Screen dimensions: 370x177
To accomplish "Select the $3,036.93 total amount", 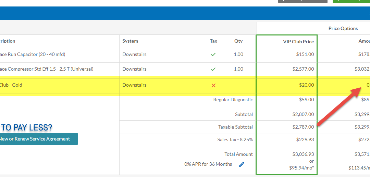I will [303, 154].
